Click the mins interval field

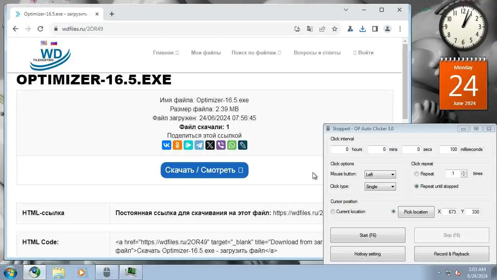click(377, 149)
